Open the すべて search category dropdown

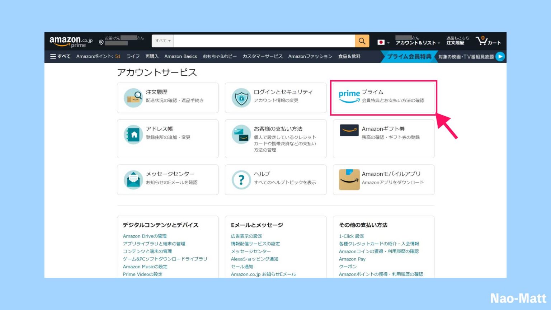[163, 41]
